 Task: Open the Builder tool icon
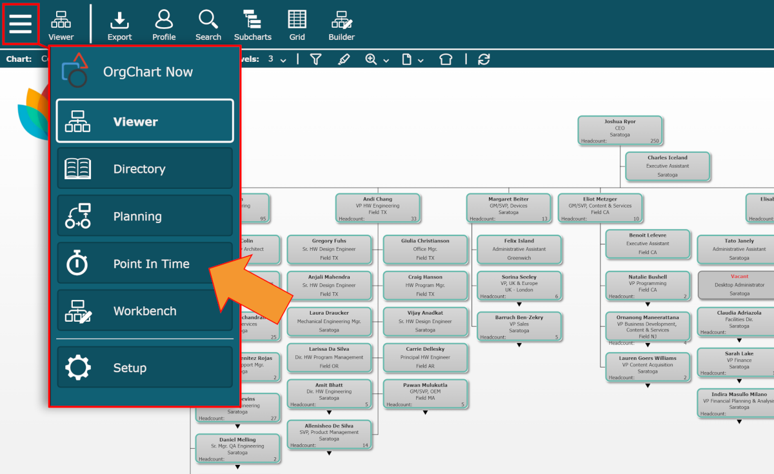[x=341, y=25]
